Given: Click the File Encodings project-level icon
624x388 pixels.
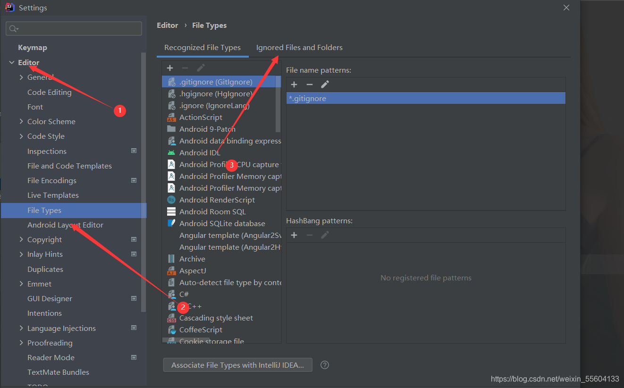Looking at the screenshot, I should click(x=134, y=180).
